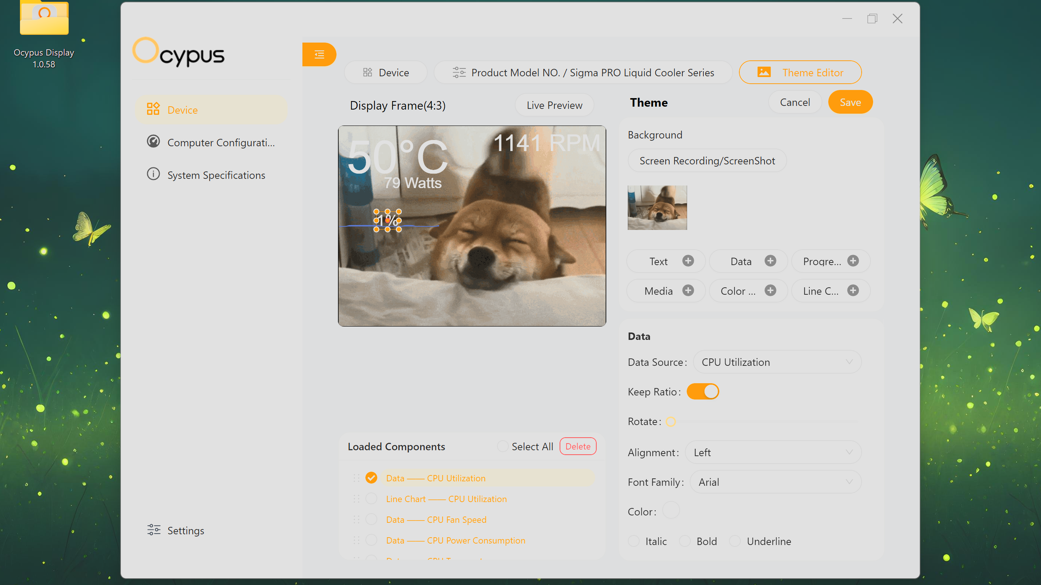Click the plus icon next to Text

(688, 261)
